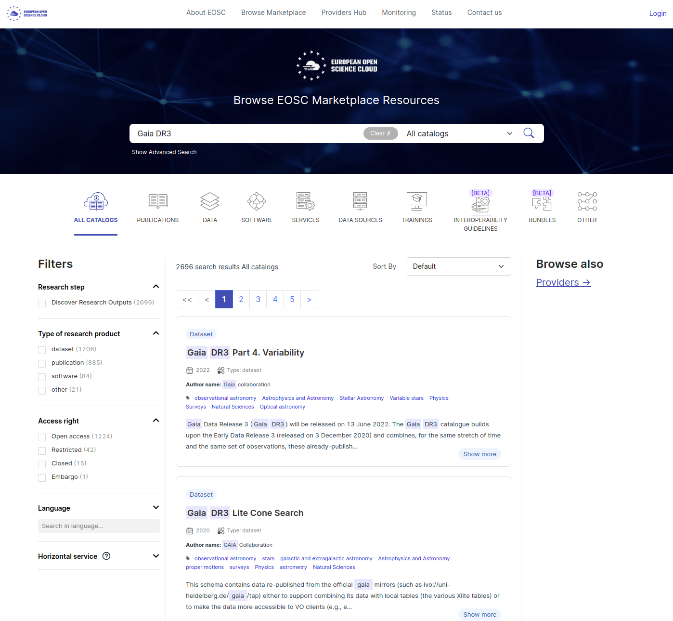673x621 pixels.
Task: Open the Providers link
Action: click(563, 282)
